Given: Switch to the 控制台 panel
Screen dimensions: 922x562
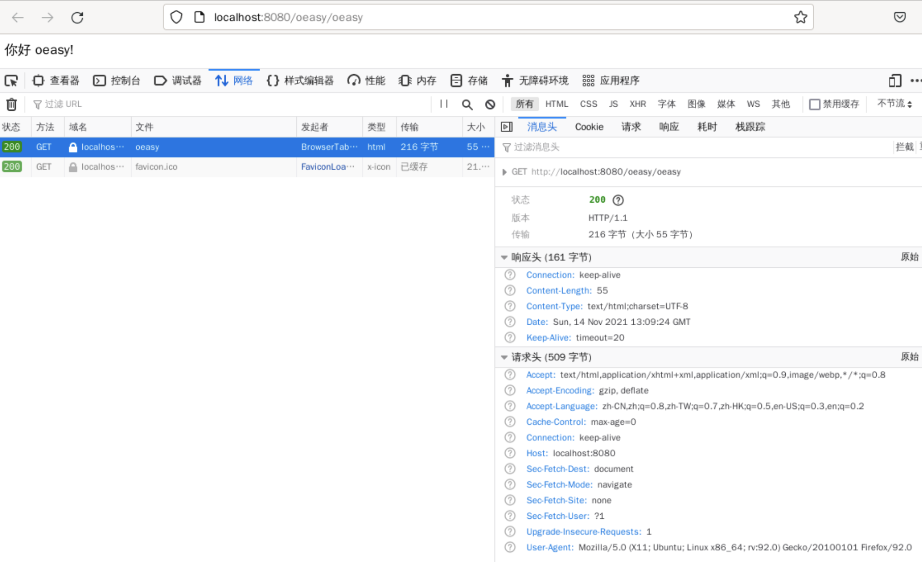Looking at the screenshot, I should click(x=117, y=81).
